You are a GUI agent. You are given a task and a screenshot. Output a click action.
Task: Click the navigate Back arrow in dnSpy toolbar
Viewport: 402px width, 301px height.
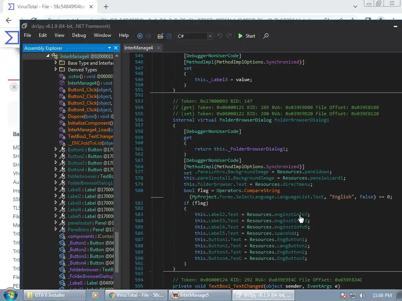(140, 36)
